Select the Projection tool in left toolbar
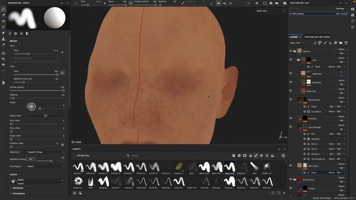 tap(3, 21)
